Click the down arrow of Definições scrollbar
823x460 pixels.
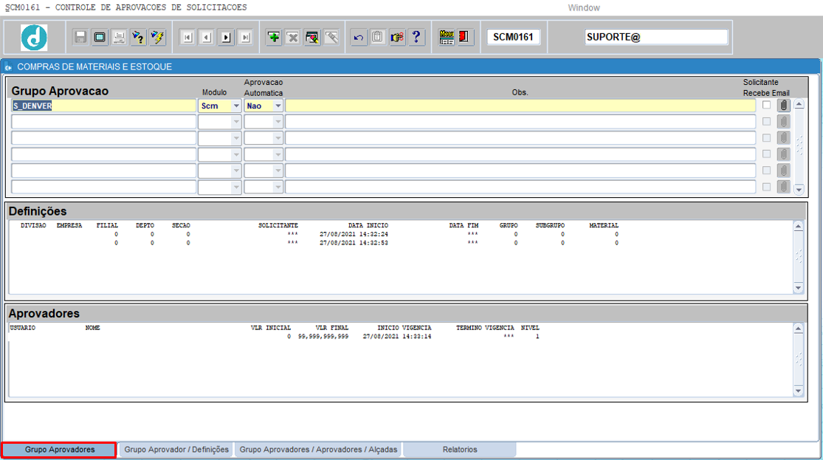click(799, 288)
